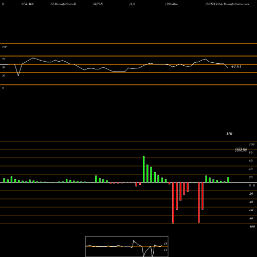Click the MR axis label 20
The height and width of the screenshot is (257, 257).
pyautogui.click(x=251, y=177)
